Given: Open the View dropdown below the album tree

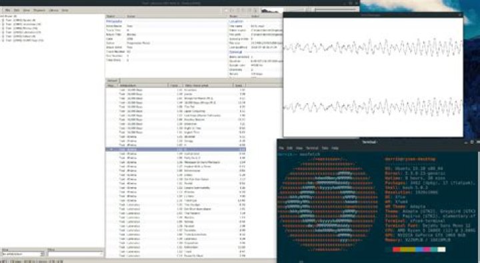Looking at the screenshot, I should 23,254.
